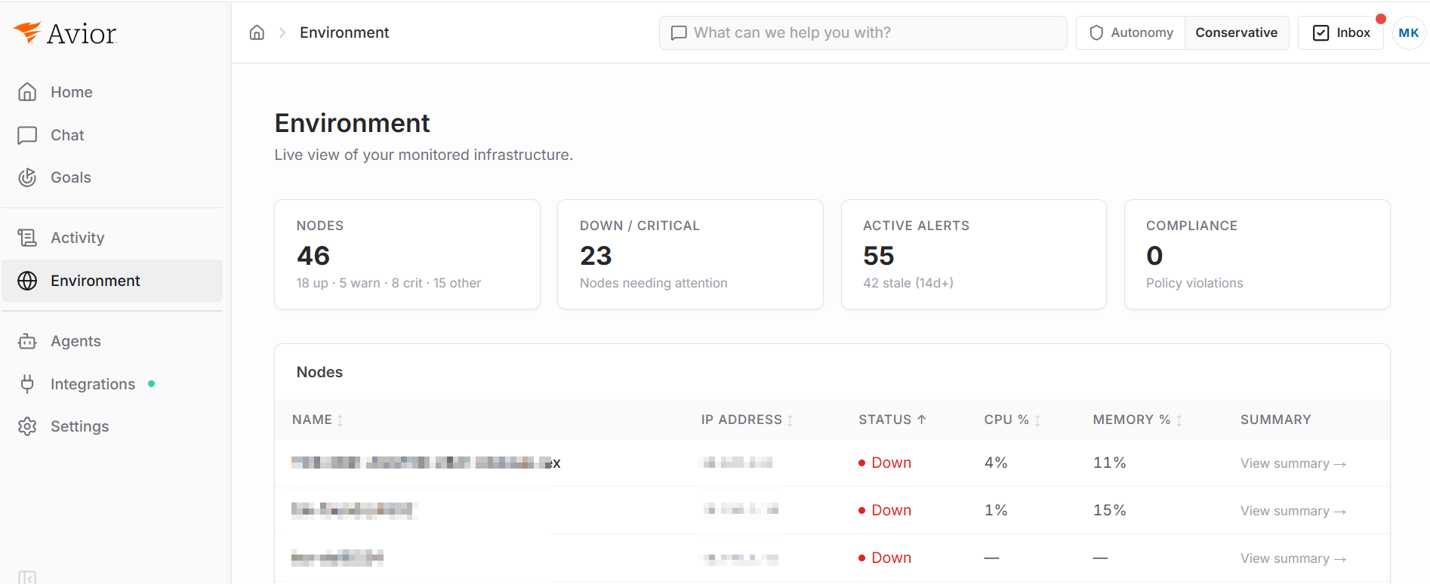Click the MK user avatar
This screenshot has width=1430, height=584.
click(1408, 32)
